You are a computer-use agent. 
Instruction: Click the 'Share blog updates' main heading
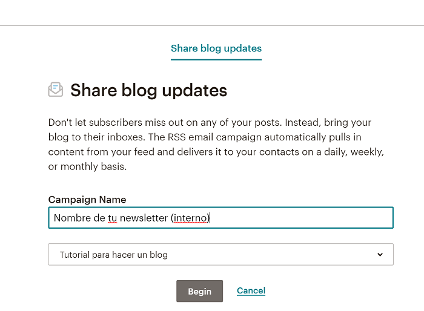[148, 90]
